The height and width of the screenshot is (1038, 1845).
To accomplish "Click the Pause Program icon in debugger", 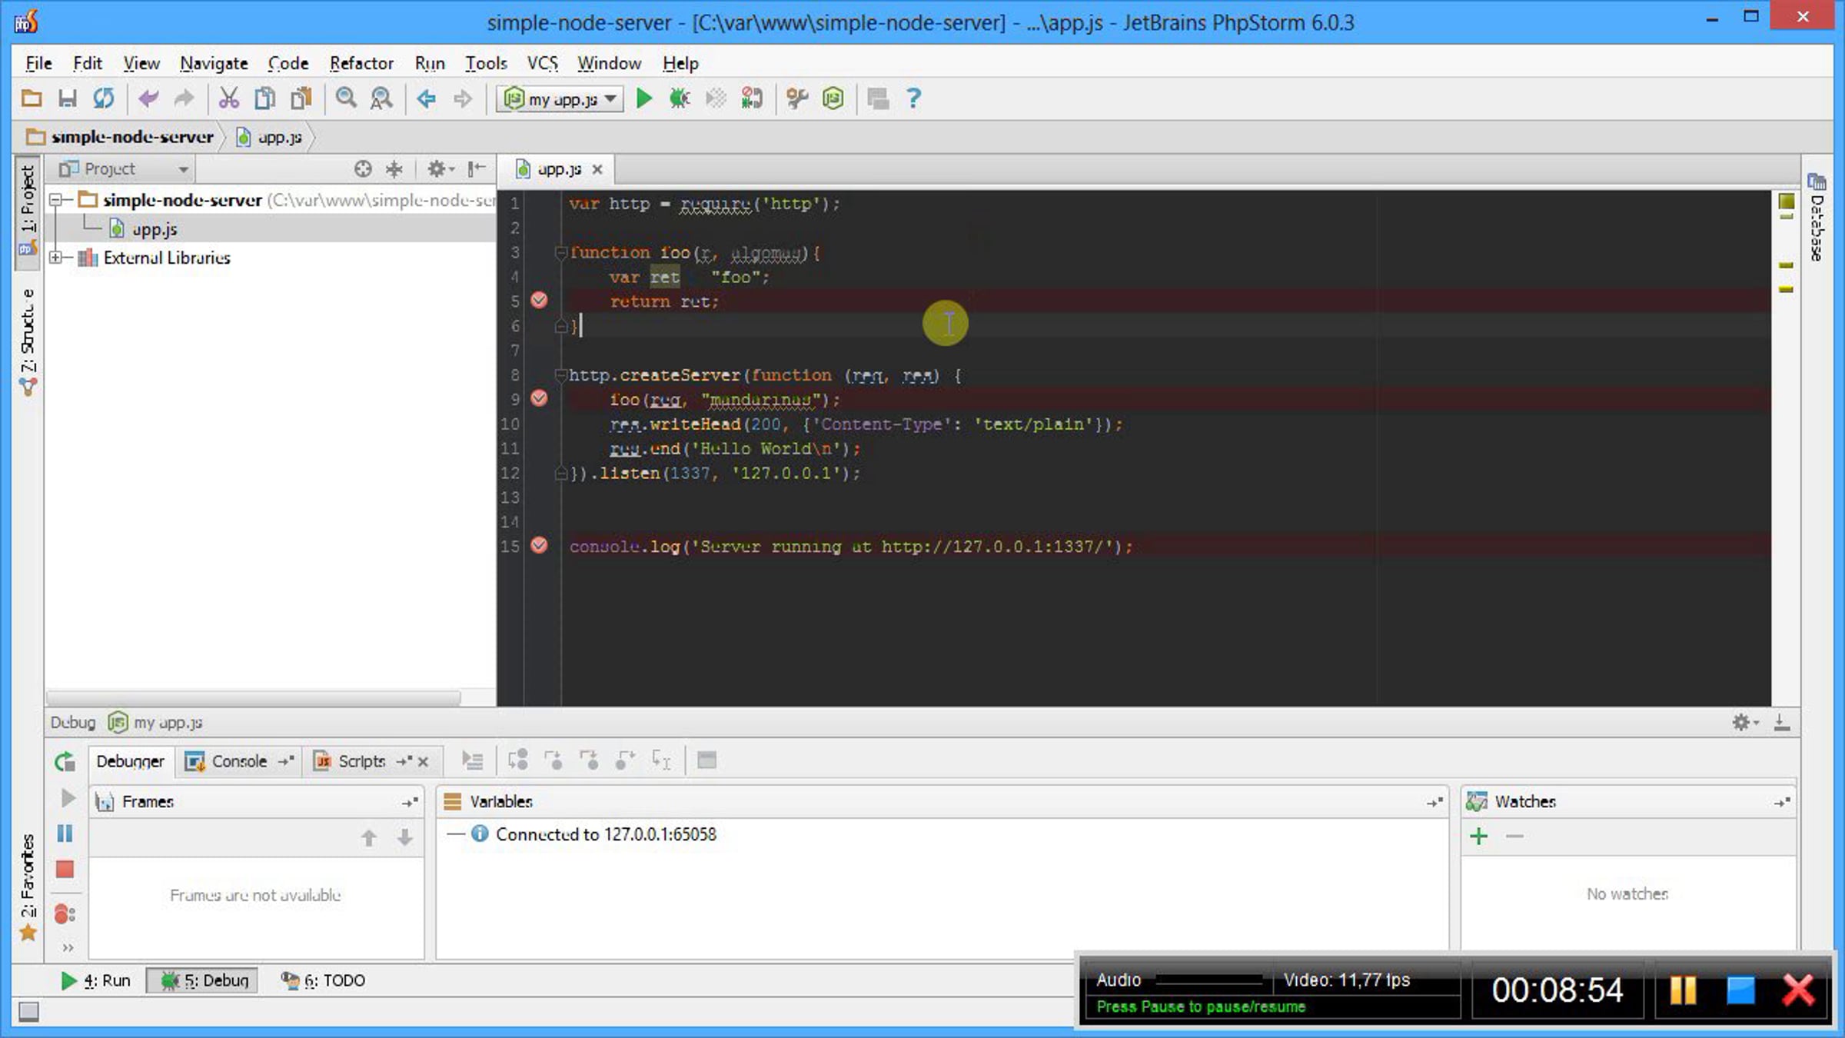I will point(65,833).
